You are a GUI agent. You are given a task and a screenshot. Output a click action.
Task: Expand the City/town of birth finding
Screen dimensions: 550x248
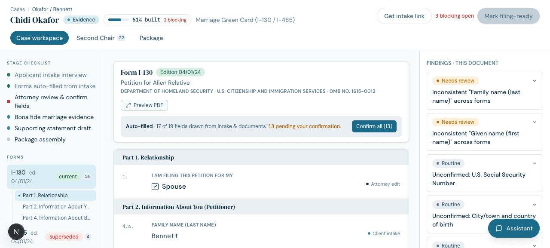(x=535, y=205)
